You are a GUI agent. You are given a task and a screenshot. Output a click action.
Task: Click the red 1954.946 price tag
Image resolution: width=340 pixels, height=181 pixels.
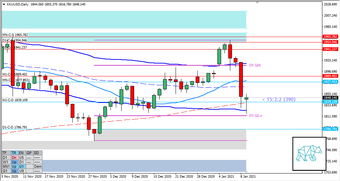330,42
